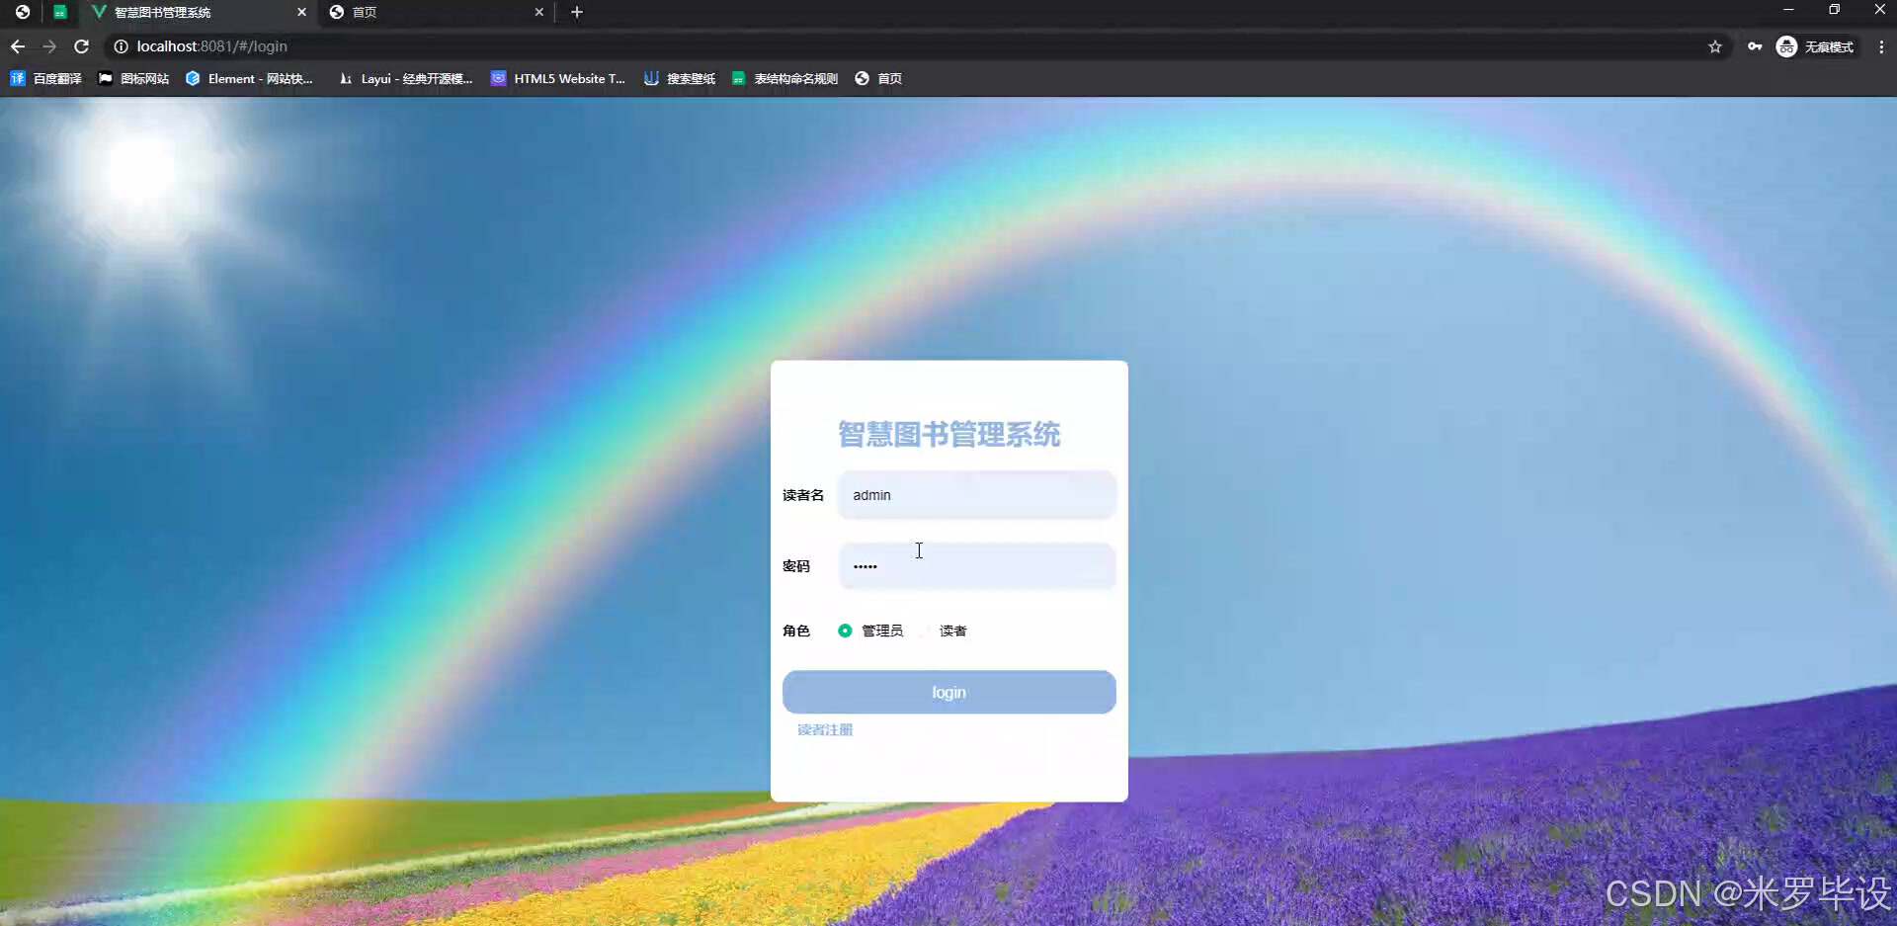Open the Element - 网站快 bookmark

(249, 78)
